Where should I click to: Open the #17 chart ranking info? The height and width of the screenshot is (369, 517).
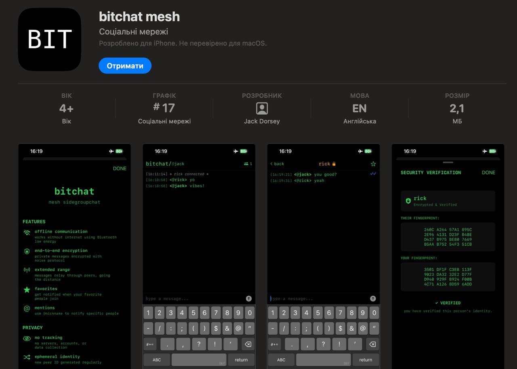(164, 108)
